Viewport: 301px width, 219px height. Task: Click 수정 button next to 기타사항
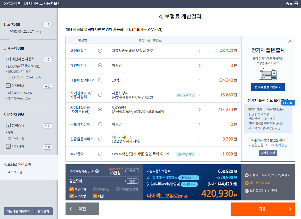coord(47,147)
